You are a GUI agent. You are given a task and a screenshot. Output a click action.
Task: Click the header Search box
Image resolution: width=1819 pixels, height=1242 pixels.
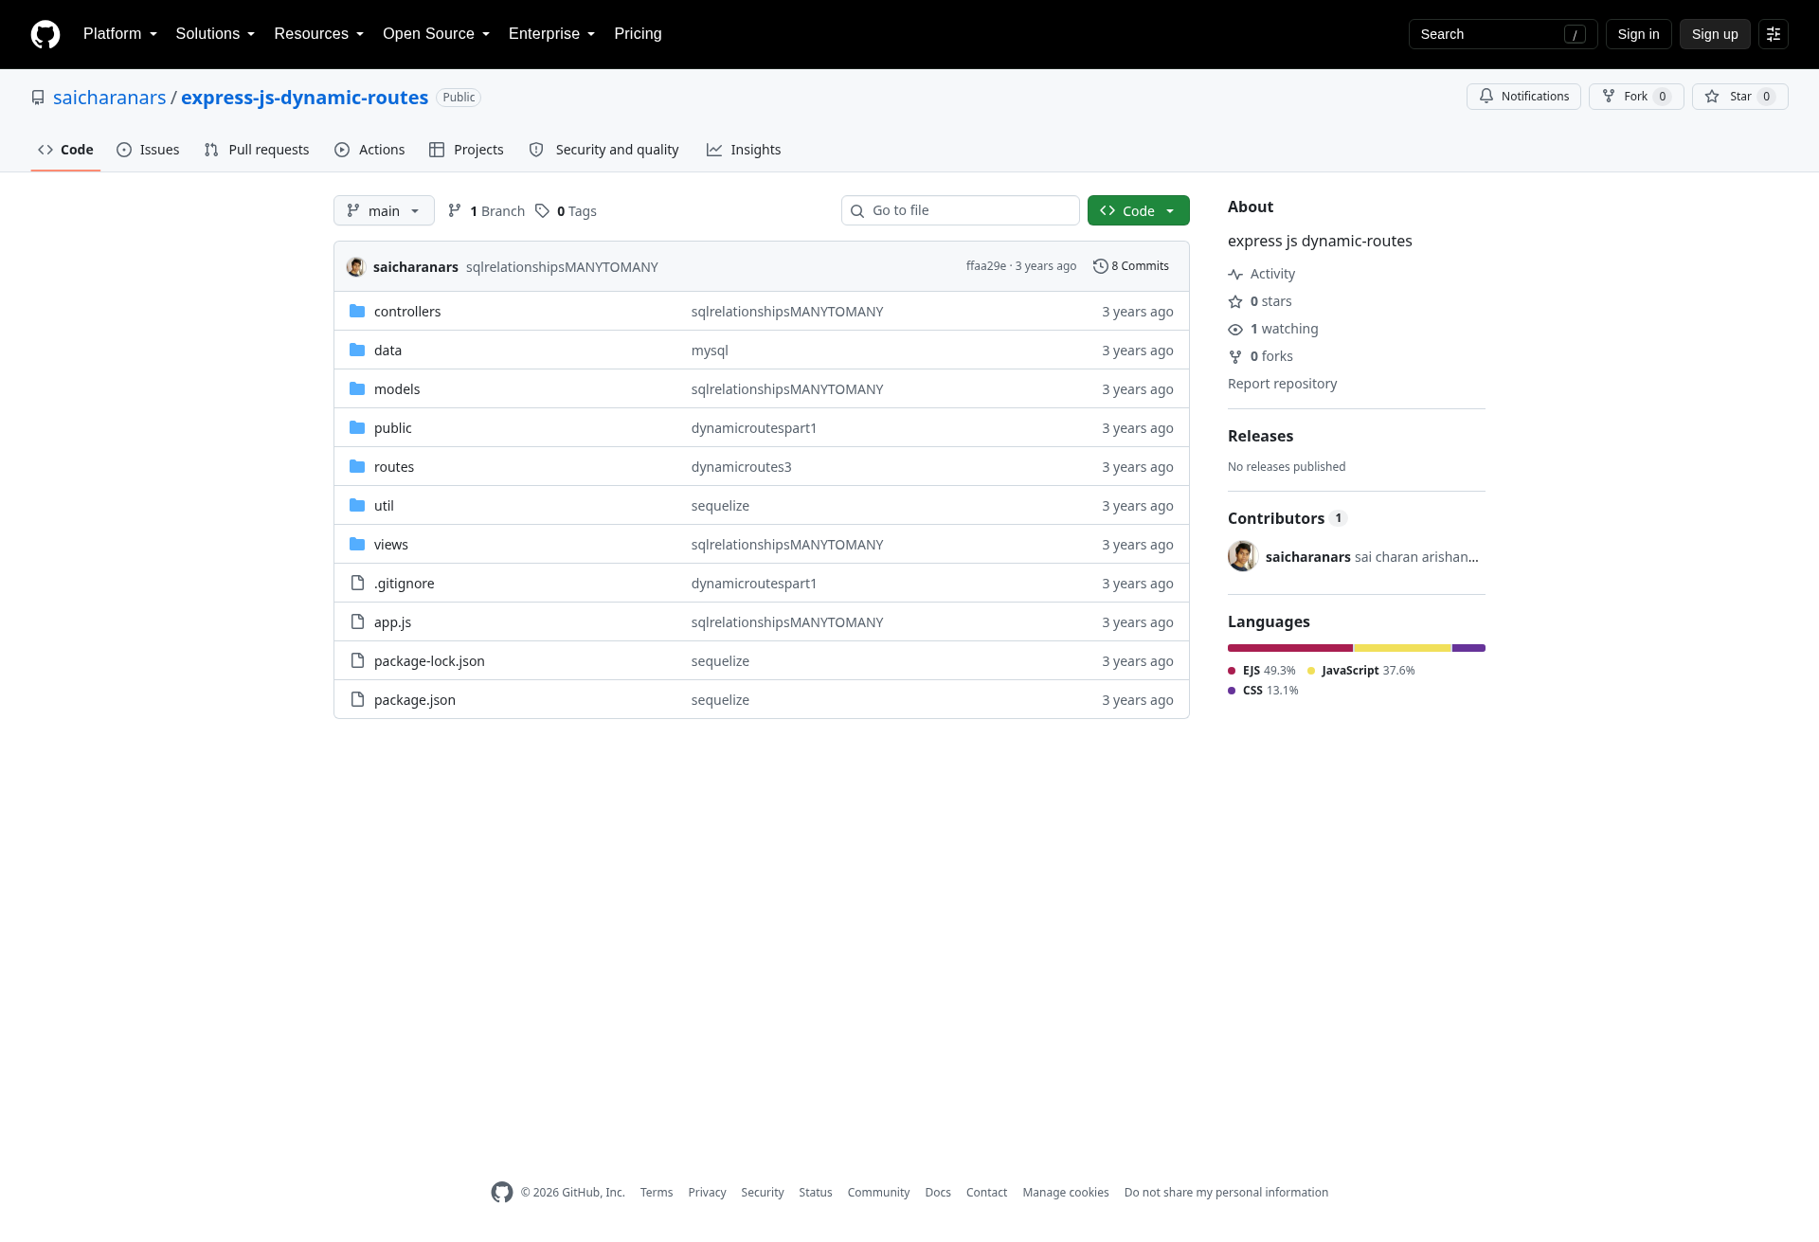click(x=1504, y=34)
